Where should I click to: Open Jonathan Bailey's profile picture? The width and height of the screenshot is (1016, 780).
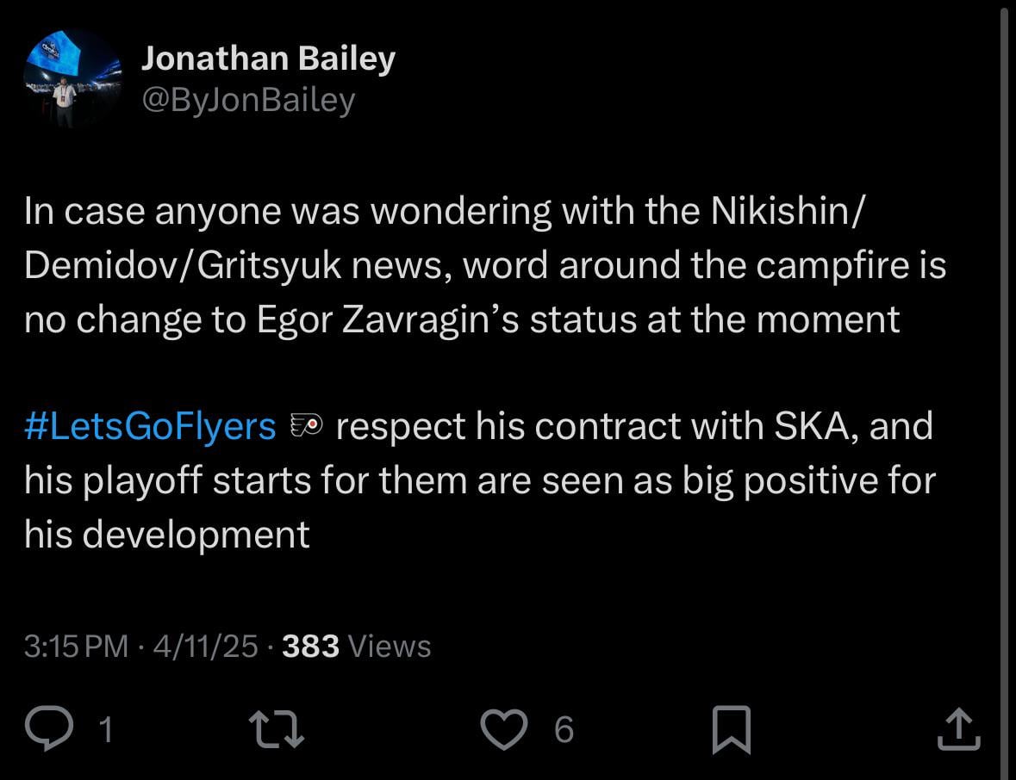pos(74,77)
